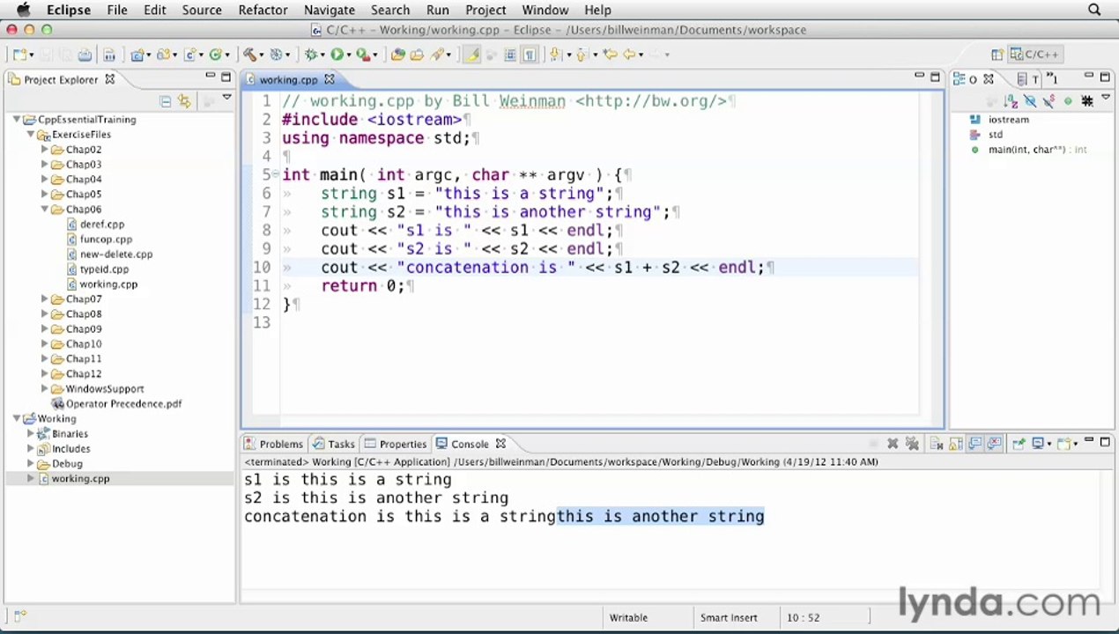Close the working.cpp editor tab
Screen dimensions: 1119x634
click(330, 79)
